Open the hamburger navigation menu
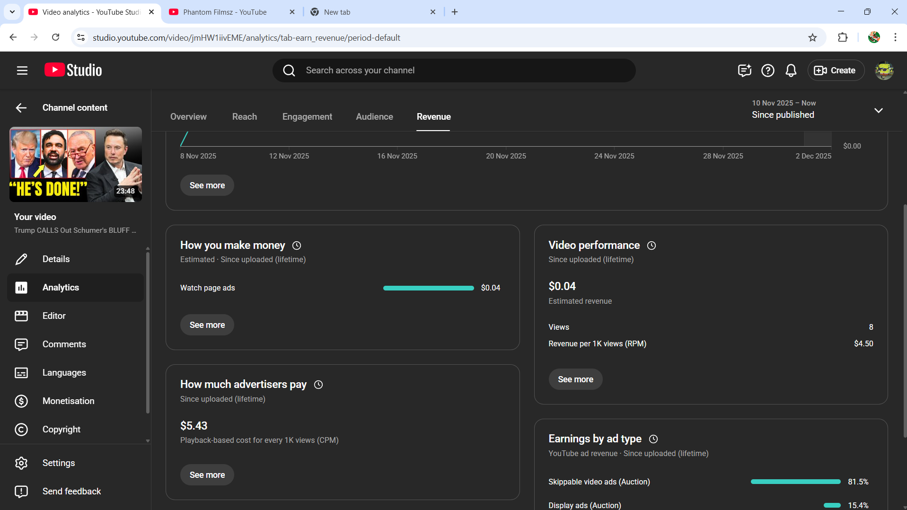 click(22, 70)
